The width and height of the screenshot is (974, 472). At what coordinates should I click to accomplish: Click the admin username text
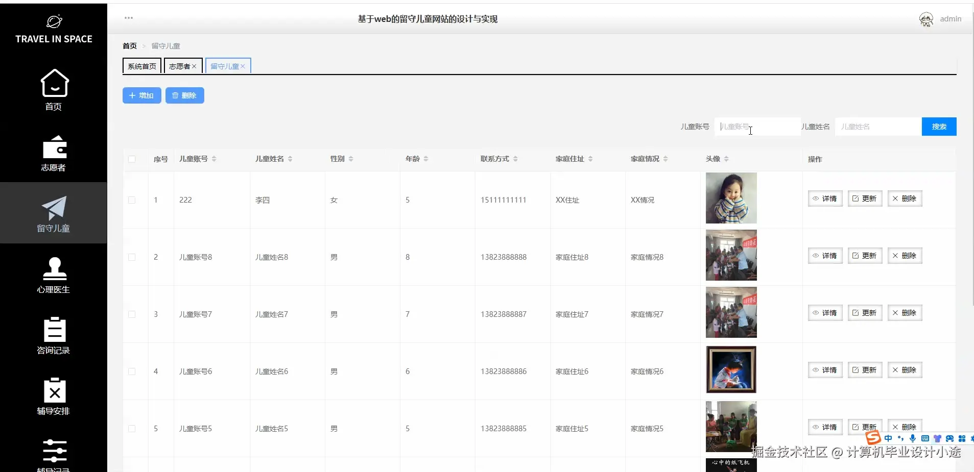(x=951, y=19)
